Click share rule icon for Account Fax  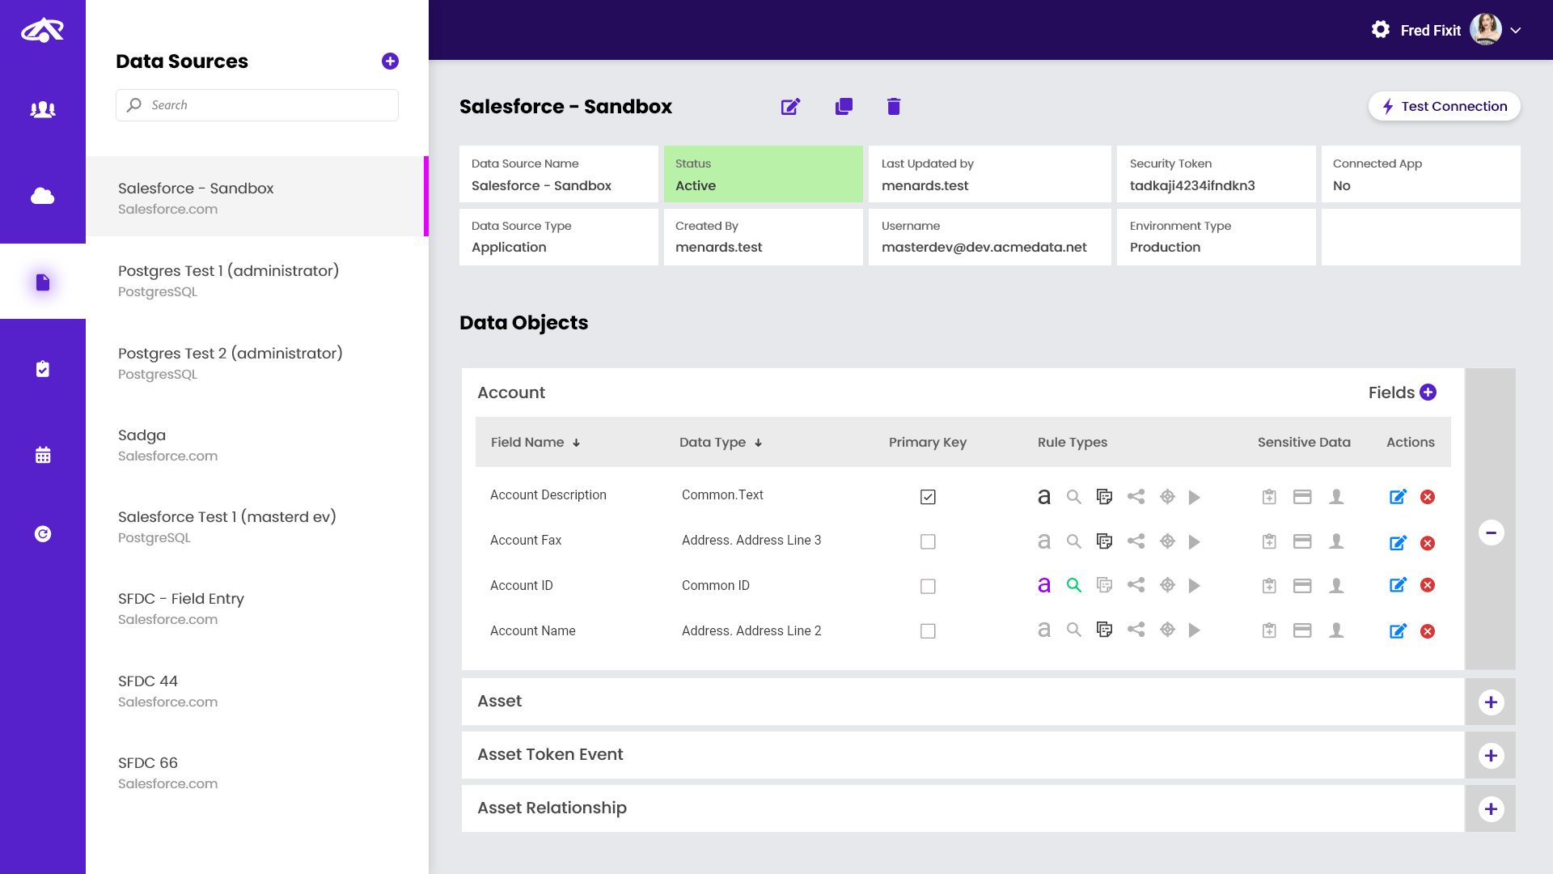click(1136, 541)
